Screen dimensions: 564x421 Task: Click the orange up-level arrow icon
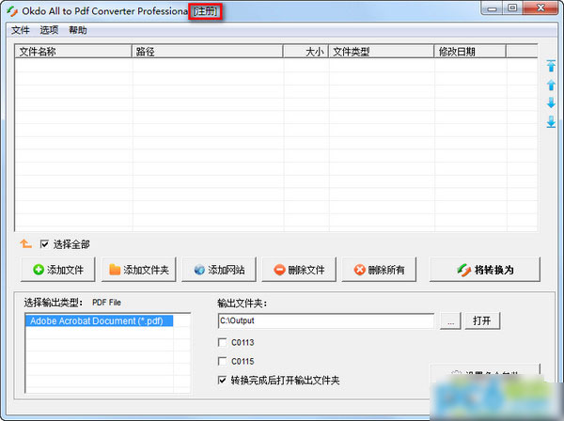tap(25, 243)
